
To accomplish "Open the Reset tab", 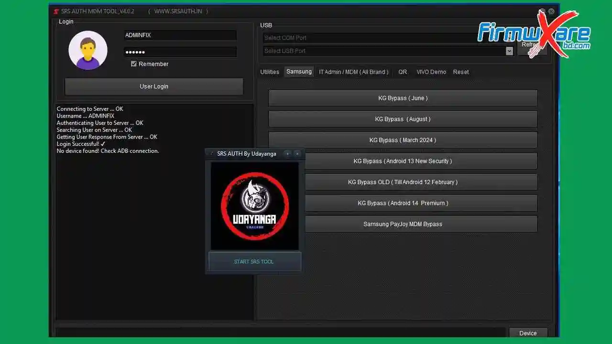I will (461, 72).
